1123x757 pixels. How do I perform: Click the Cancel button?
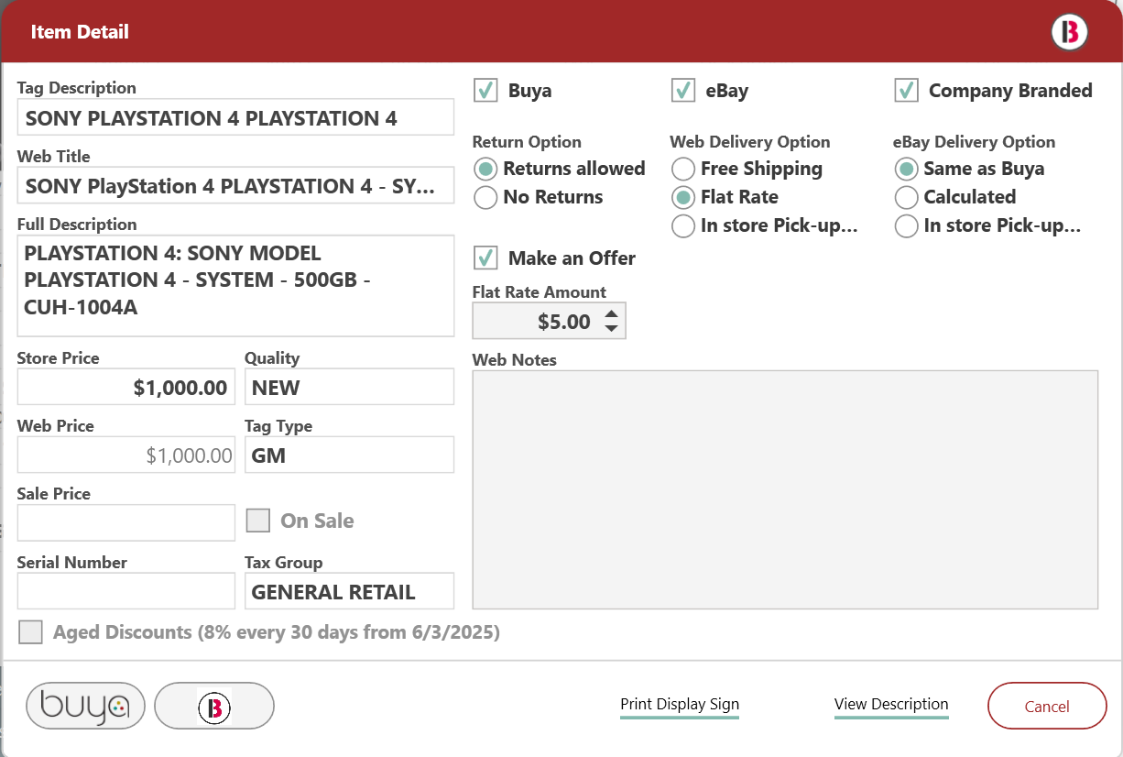coord(1047,706)
